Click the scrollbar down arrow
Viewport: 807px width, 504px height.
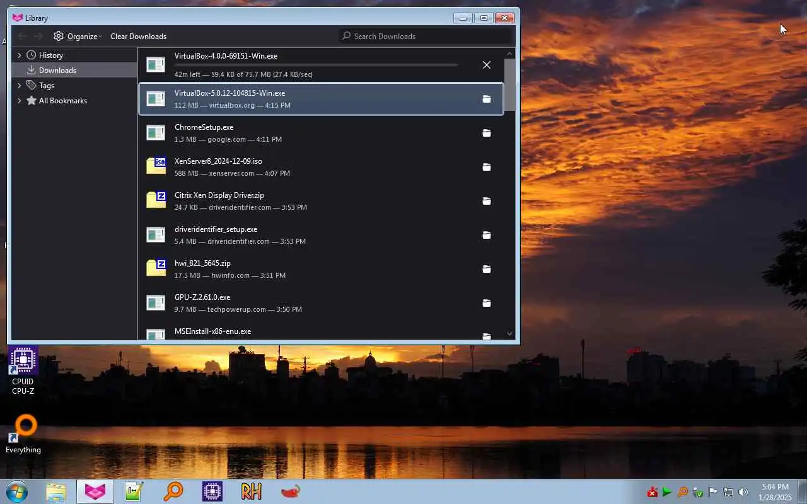pos(509,334)
